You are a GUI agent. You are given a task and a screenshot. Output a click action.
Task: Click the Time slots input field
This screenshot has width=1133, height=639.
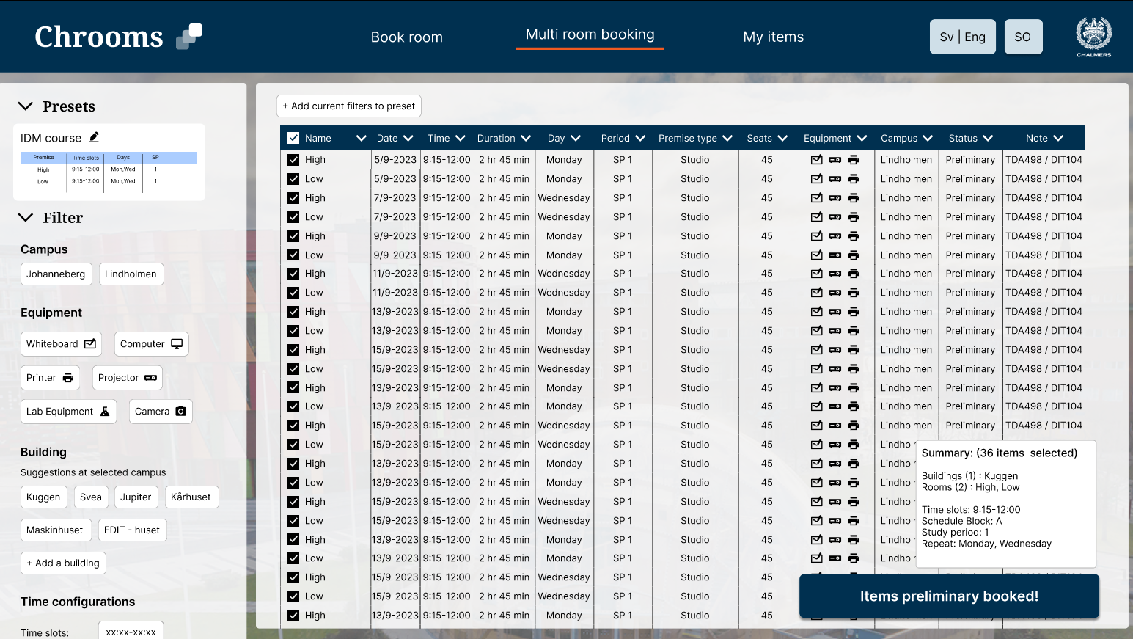pos(131,632)
